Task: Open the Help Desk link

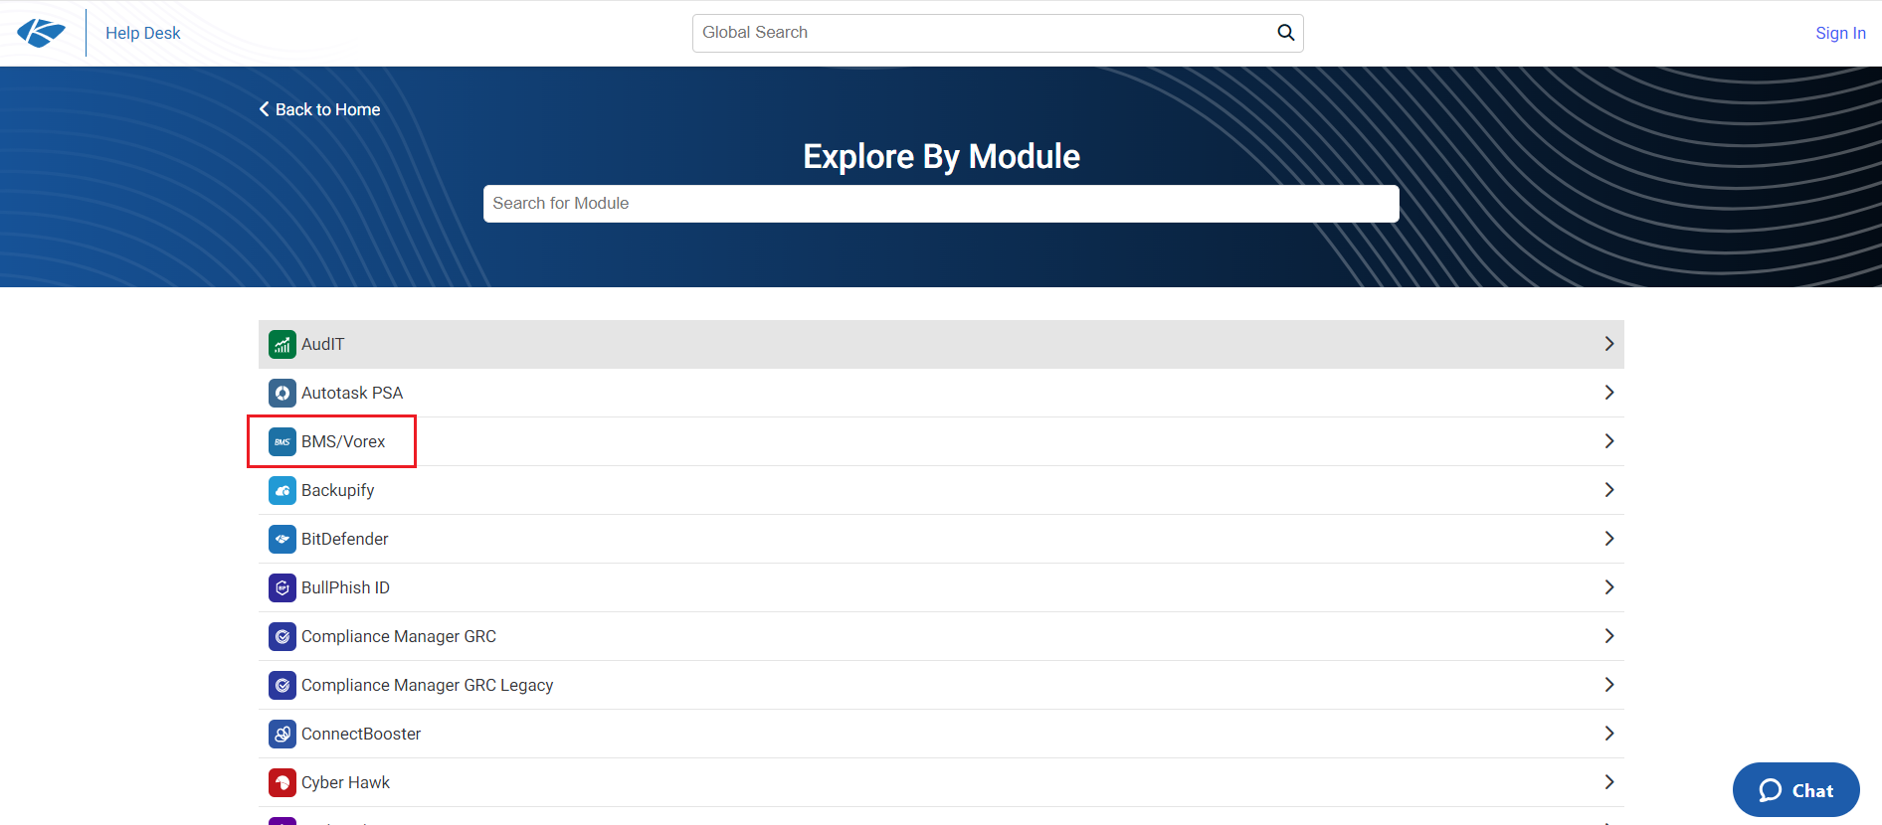Action: [x=143, y=33]
